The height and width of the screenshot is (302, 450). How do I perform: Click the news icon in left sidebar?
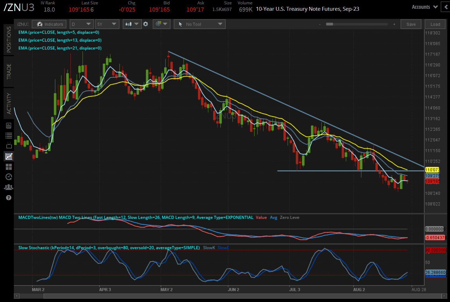tap(9, 126)
